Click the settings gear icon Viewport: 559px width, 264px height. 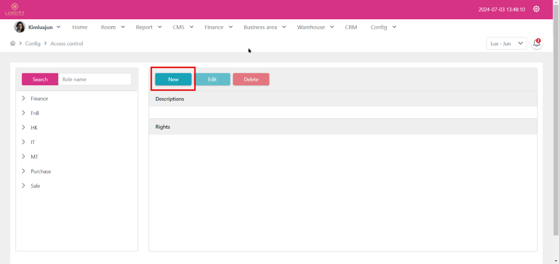(536, 9)
